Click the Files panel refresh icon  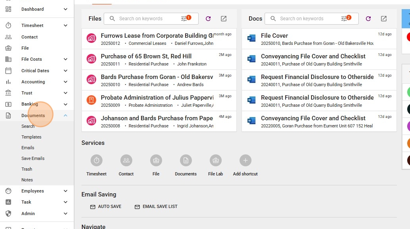(x=208, y=19)
